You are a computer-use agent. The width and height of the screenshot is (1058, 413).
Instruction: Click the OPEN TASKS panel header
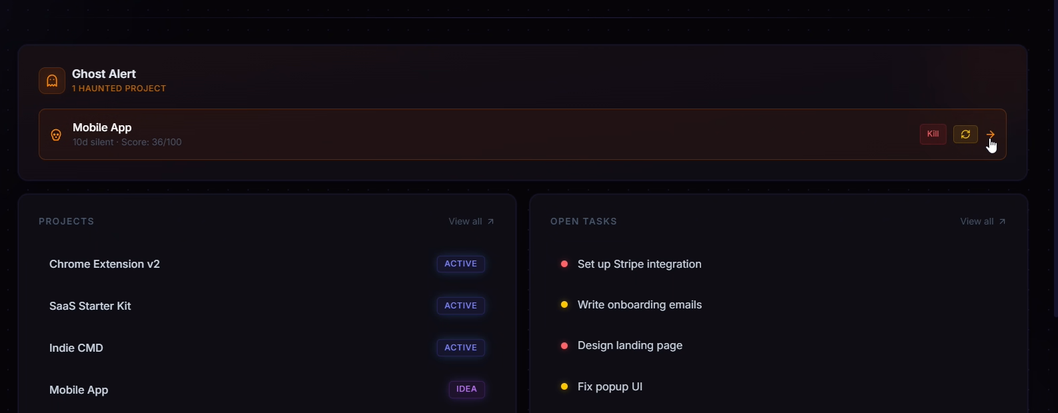pos(584,221)
